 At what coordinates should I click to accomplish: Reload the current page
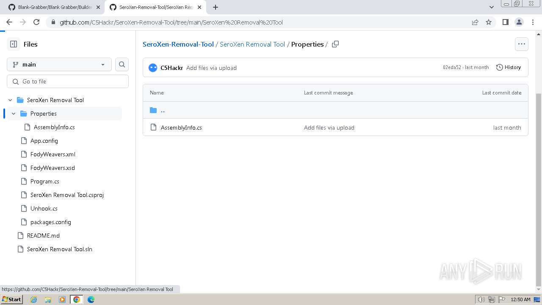[36, 22]
